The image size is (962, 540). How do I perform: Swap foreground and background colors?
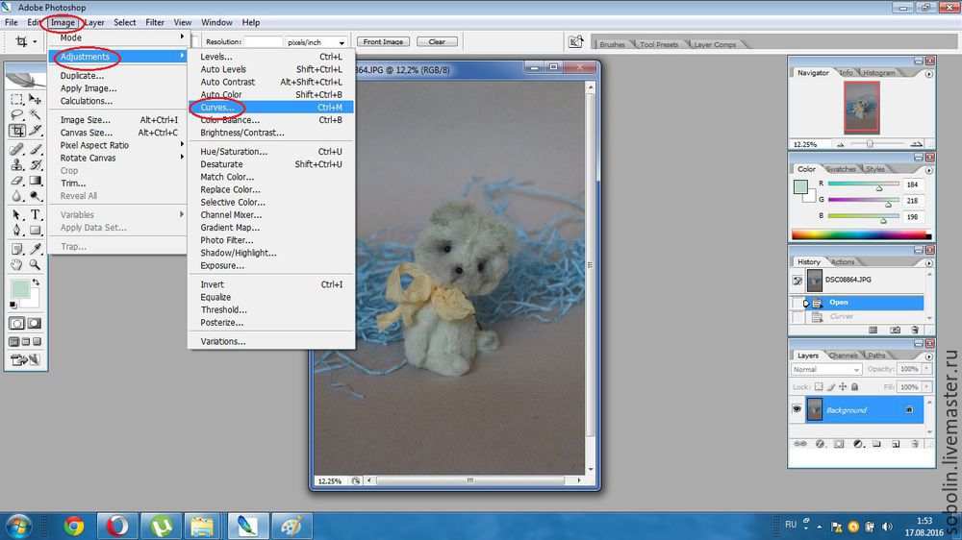point(37,282)
